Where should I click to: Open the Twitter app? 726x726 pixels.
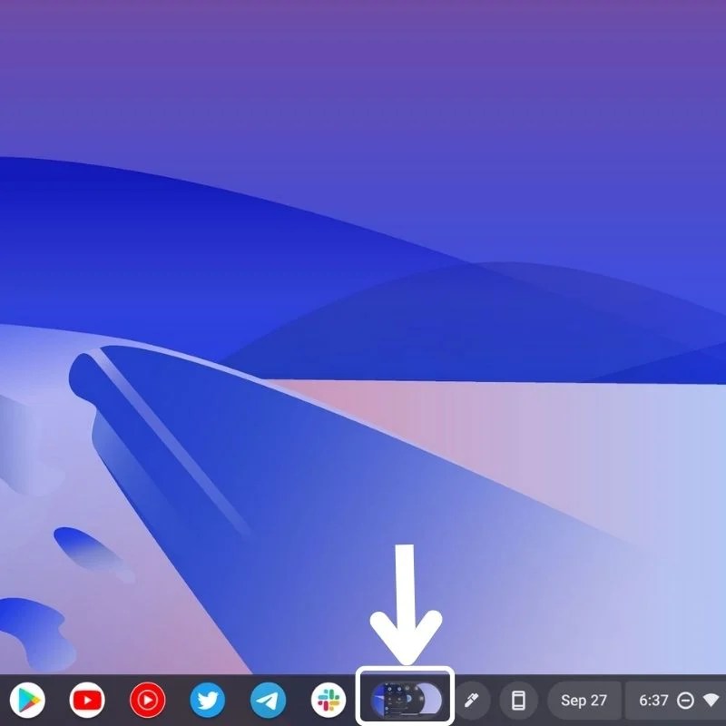pyautogui.click(x=207, y=701)
